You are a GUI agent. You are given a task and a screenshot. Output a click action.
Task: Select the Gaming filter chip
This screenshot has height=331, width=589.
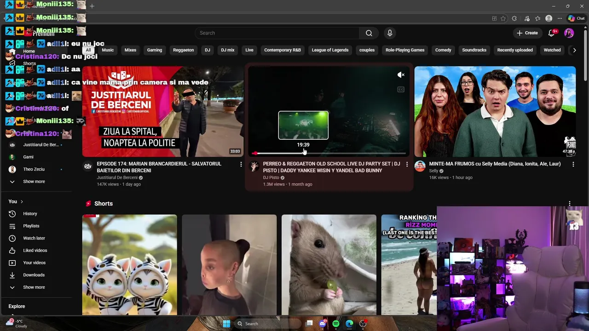[x=155, y=50]
